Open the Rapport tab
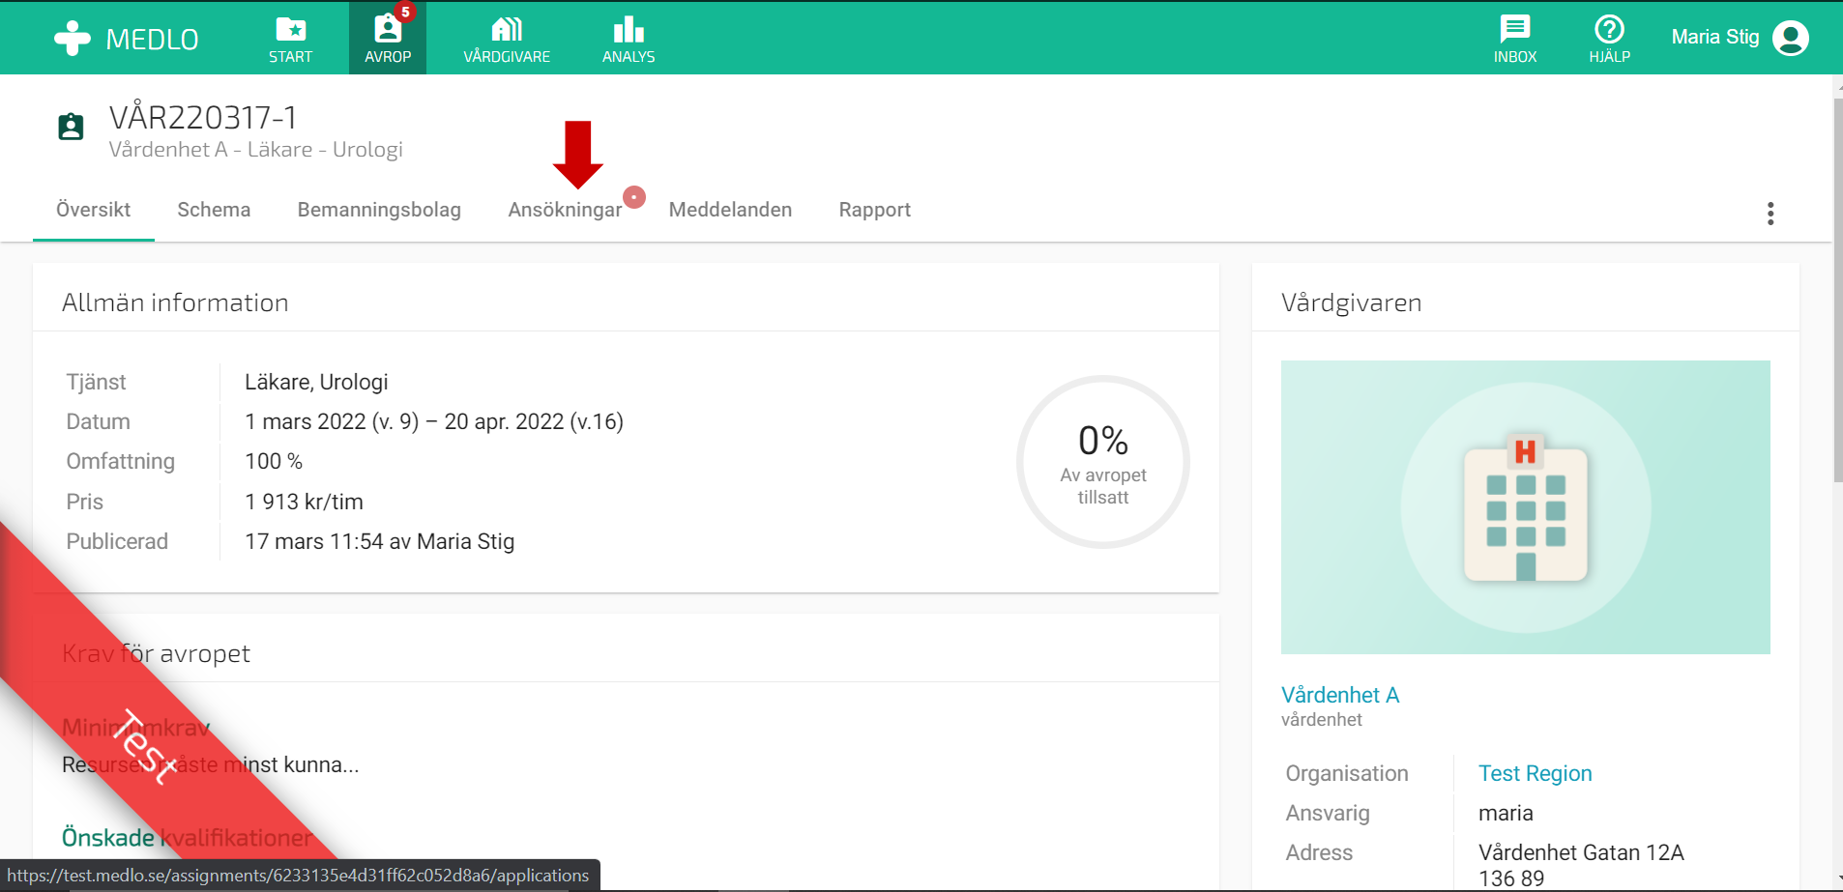Screen dimensions: 1843x892 [875, 210]
